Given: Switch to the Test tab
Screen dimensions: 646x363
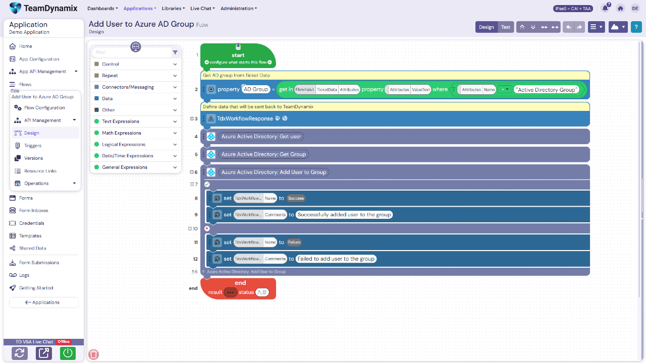Looking at the screenshot, I should point(506,27).
